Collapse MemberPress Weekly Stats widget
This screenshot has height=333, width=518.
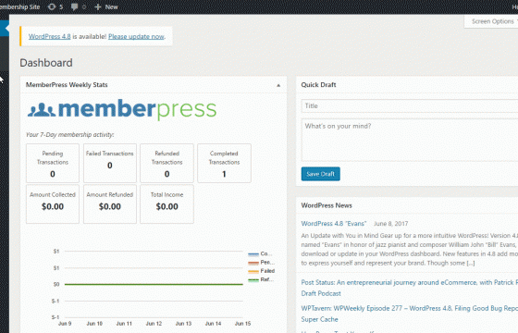pos(278,85)
